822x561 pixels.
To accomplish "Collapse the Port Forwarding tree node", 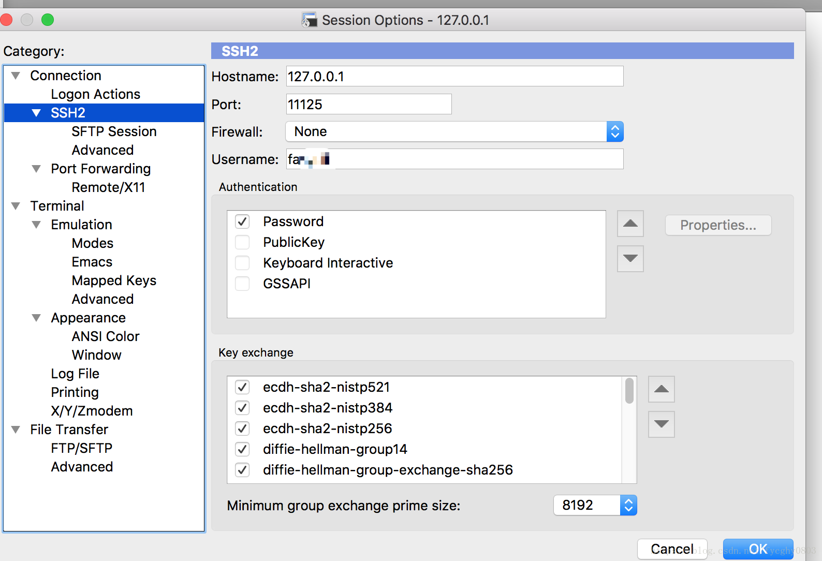I will coord(36,169).
